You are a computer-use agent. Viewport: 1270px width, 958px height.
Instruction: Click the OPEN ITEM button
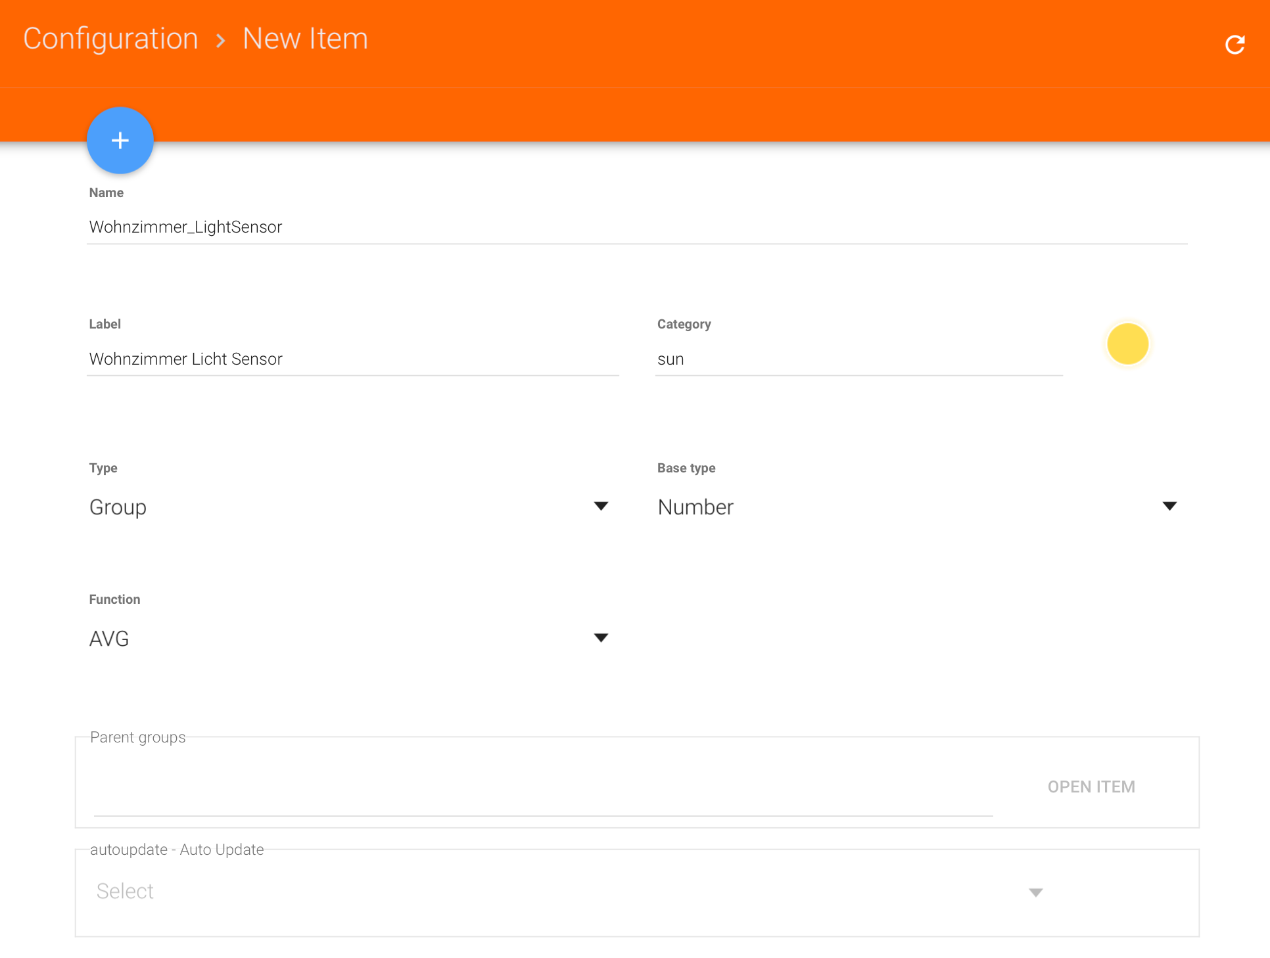pos(1091,787)
